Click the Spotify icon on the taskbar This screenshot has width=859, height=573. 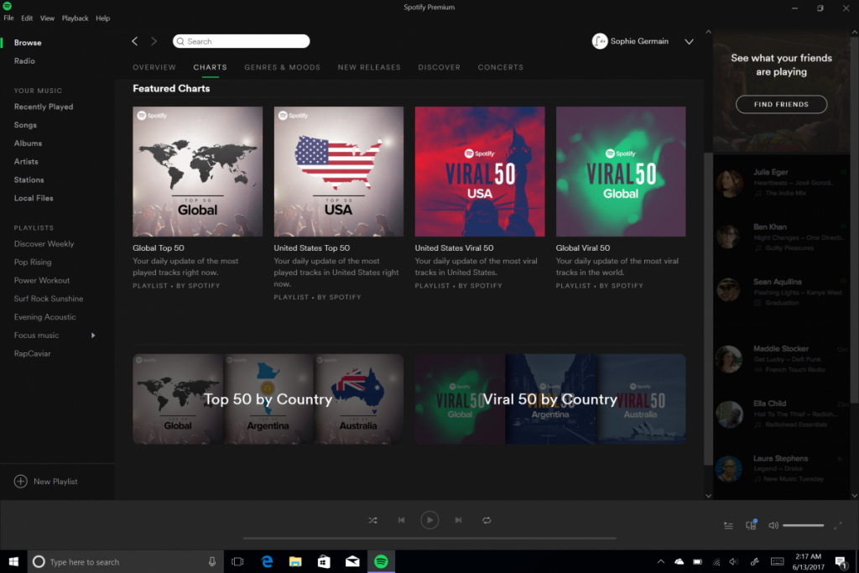coord(381,561)
